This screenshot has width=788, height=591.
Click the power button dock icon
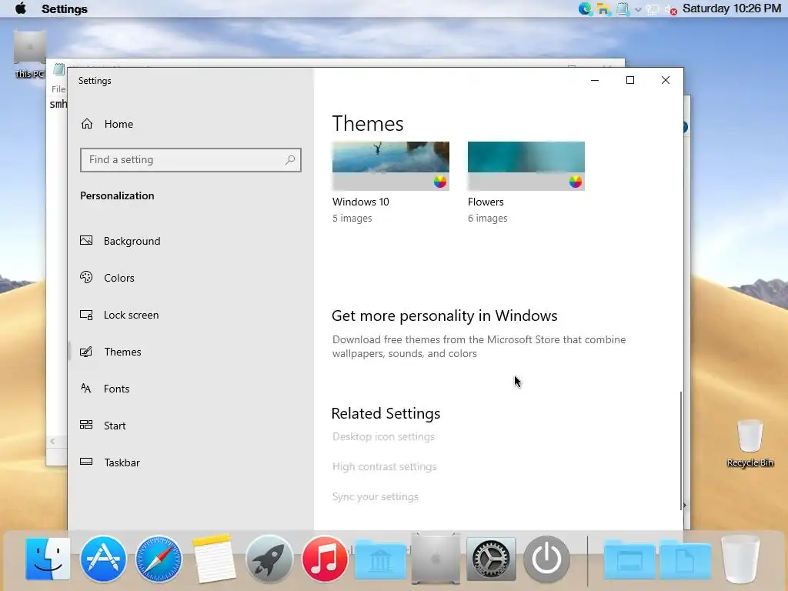(x=547, y=559)
